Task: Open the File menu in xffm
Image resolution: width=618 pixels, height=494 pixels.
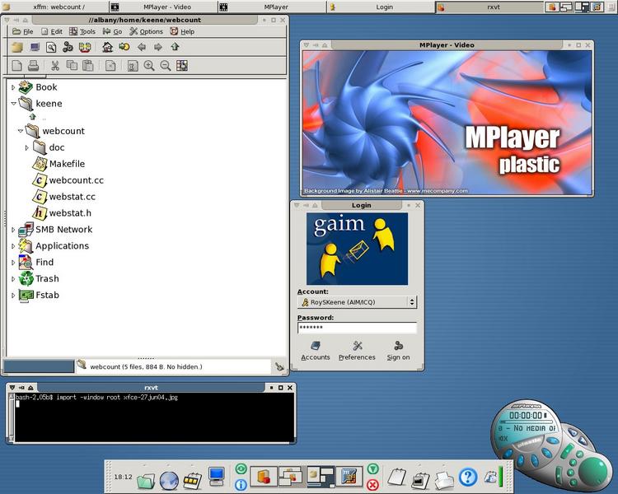Action: point(22,31)
